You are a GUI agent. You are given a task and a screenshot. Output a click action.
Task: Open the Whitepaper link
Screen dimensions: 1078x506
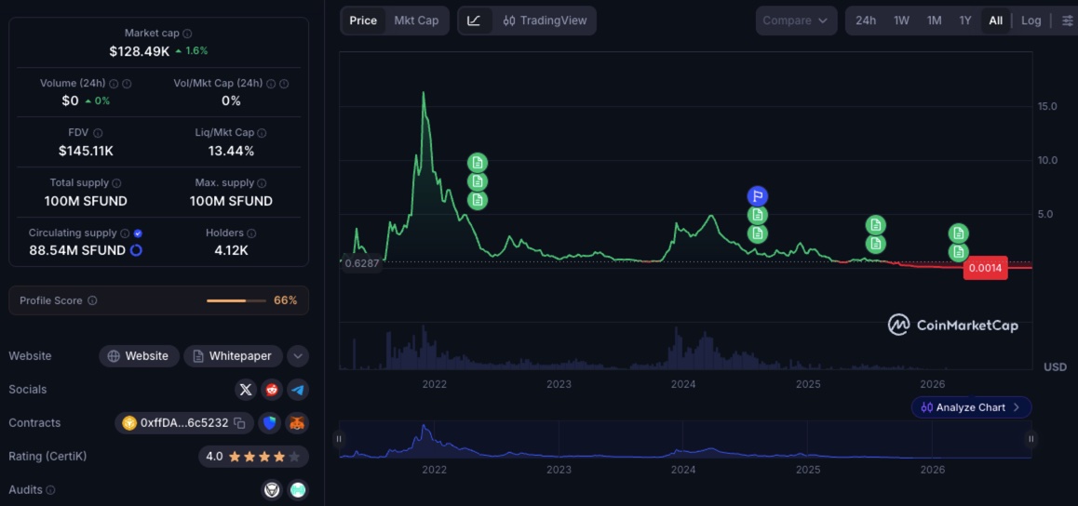[x=233, y=356]
